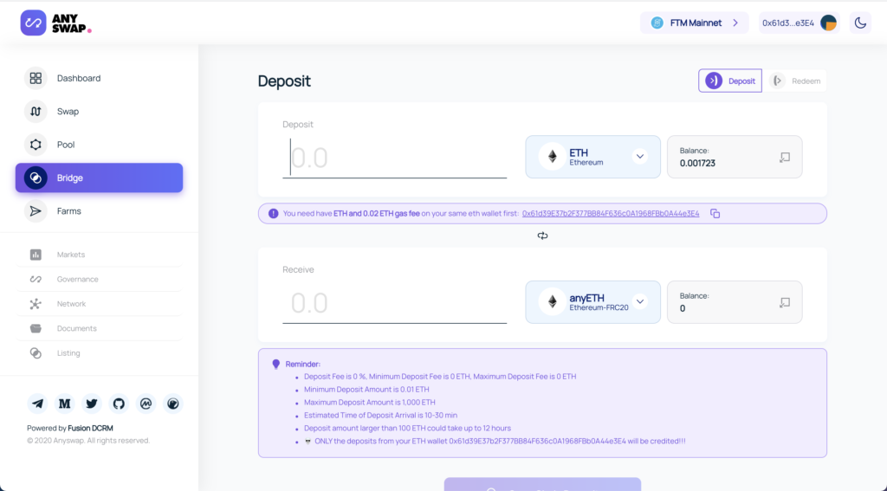
Task: Open the Medium social link
Action: point(64,404)
